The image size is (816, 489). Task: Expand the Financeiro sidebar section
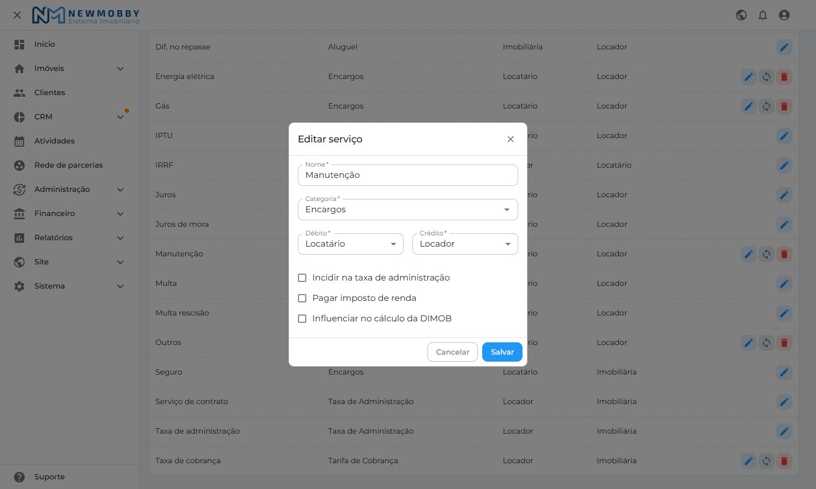pyautogui.click(x=70, y=213)
